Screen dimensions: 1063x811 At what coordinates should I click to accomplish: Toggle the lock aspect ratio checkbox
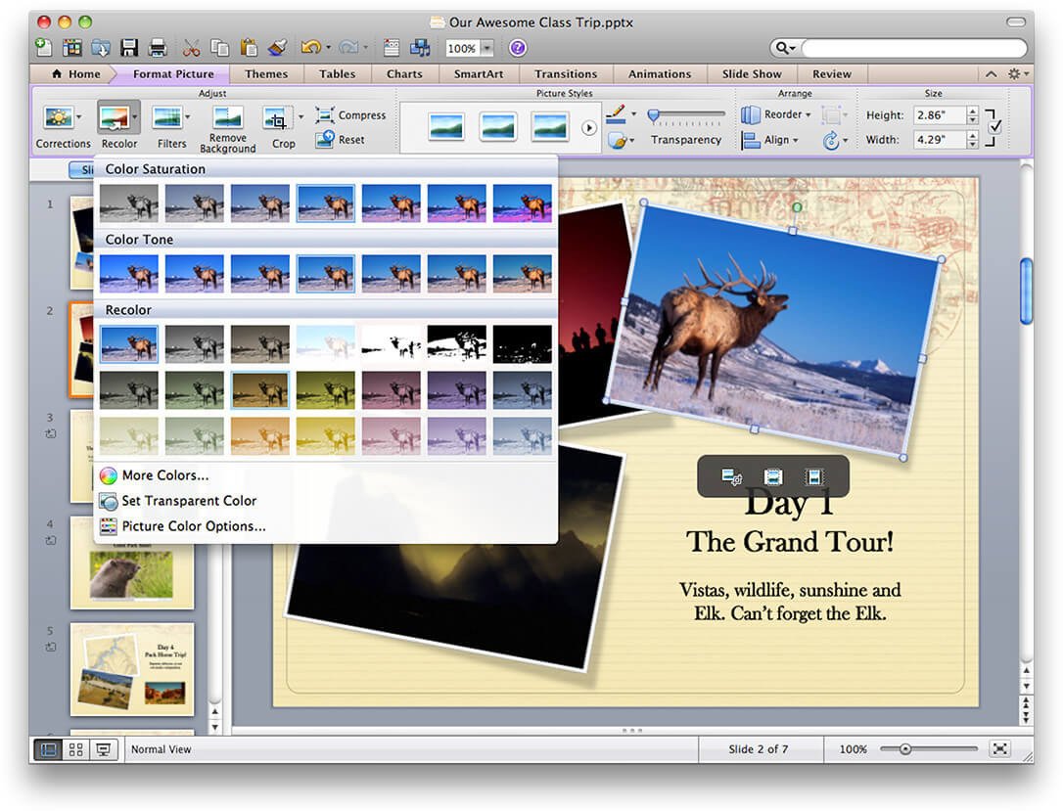pos(993,127)
